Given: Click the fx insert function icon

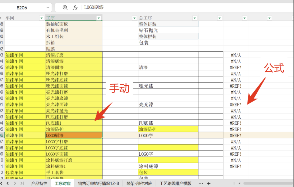Looking at the screenshot, I should [x=75, y=7].
